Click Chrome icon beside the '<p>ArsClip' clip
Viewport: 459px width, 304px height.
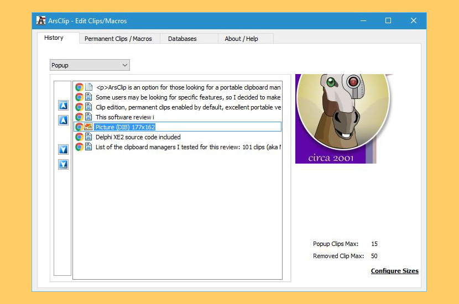(x=79, y=87)
